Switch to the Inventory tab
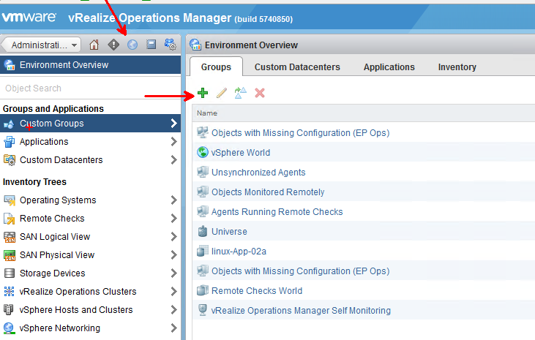Image resolution: width=535 pixels, height=340 pixels. 457,67
